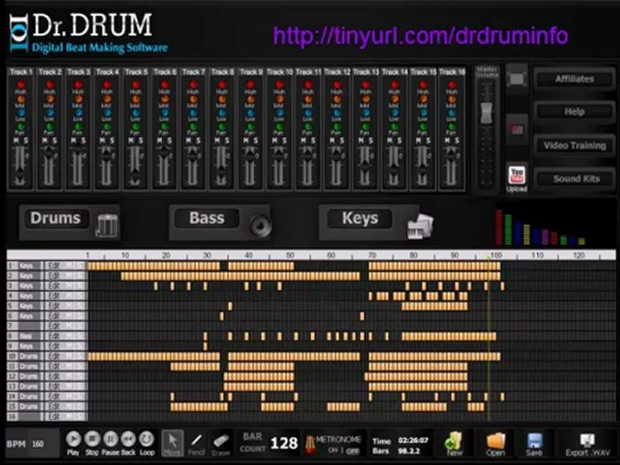
Task: Select the Move arrow tool
Action: tap(173, 442)
